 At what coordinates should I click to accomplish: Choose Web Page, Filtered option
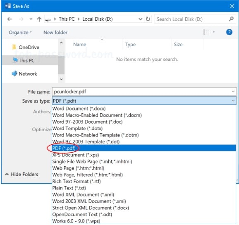click(144, 175)
